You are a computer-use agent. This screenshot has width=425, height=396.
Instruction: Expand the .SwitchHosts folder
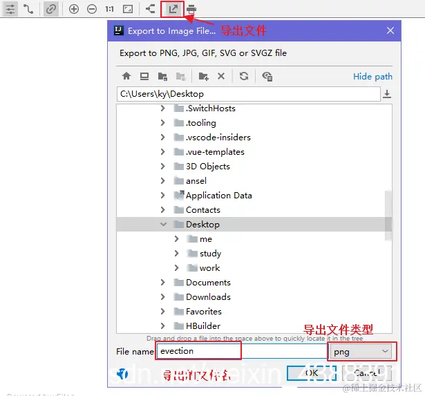[162, 109]
